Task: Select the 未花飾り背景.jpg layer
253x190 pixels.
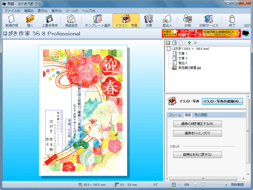Action: pos(189,68)
